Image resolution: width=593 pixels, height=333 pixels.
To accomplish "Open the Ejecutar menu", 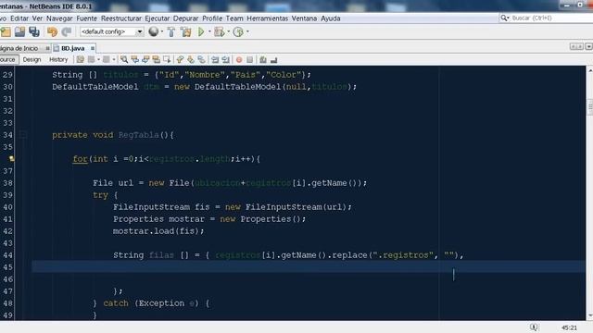I will coord(158,18).
